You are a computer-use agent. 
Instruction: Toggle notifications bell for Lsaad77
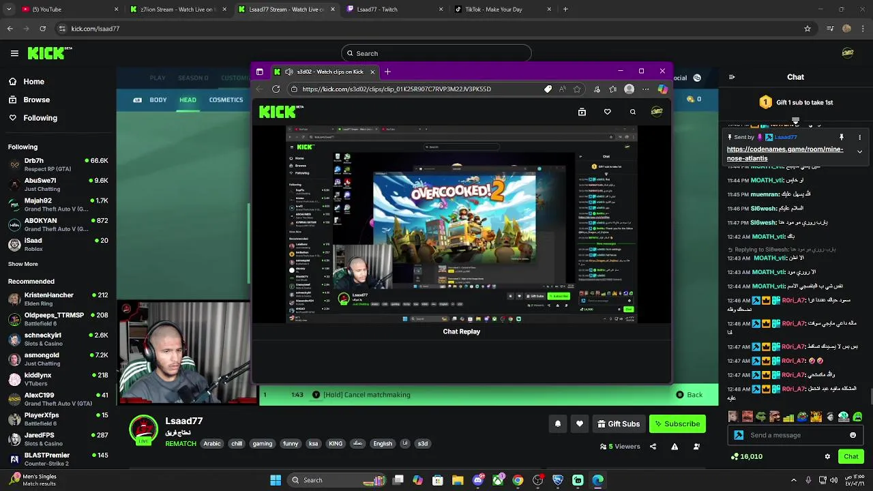[x=558, y=423]
